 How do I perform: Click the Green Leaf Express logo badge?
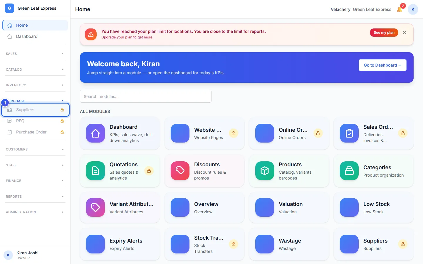[9, 8]
